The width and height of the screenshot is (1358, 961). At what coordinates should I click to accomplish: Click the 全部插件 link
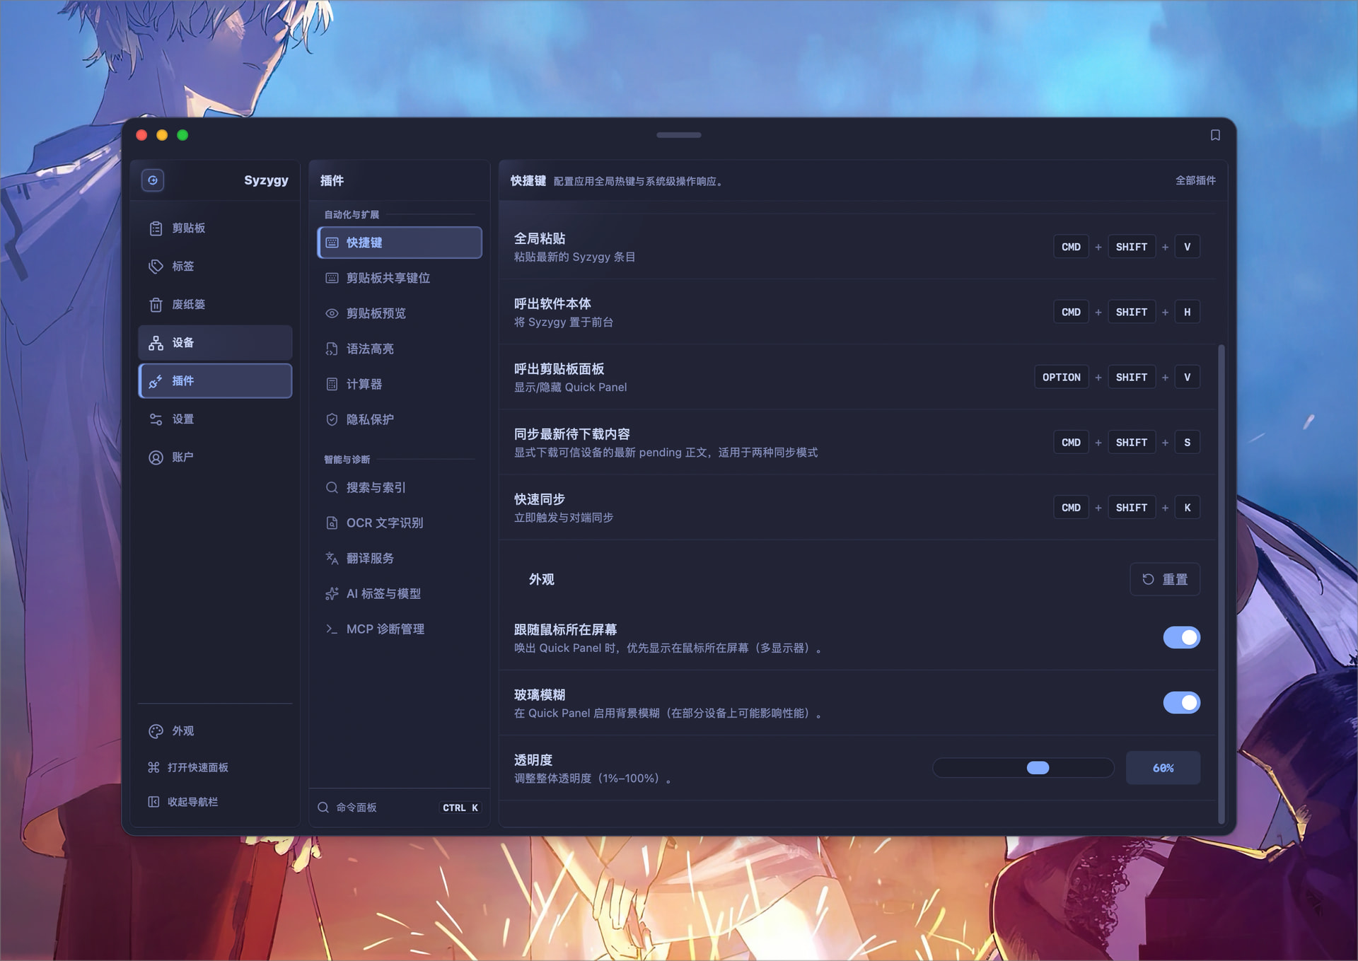1195,180
